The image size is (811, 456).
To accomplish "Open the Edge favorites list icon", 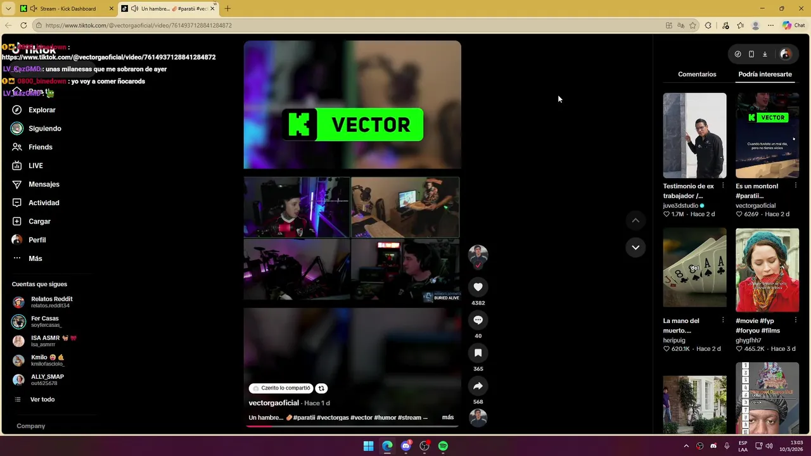I will pos(740,25).
